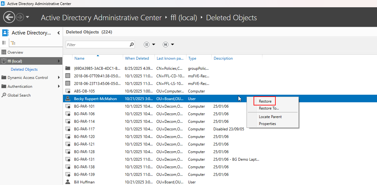Sort by Description column header

(223, 58)
